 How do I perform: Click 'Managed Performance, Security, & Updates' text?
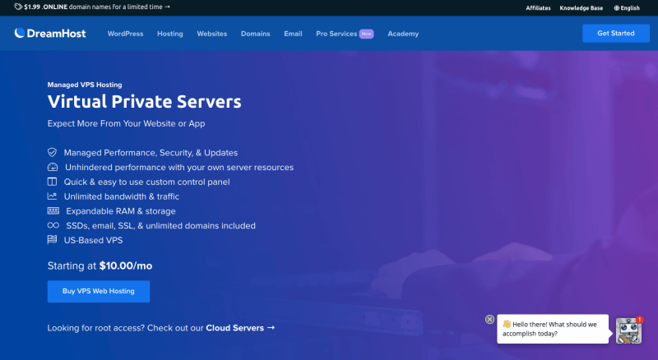click(151, 153)
